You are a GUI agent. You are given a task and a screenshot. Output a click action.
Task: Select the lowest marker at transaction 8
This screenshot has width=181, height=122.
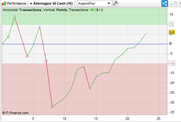(52, 107)
